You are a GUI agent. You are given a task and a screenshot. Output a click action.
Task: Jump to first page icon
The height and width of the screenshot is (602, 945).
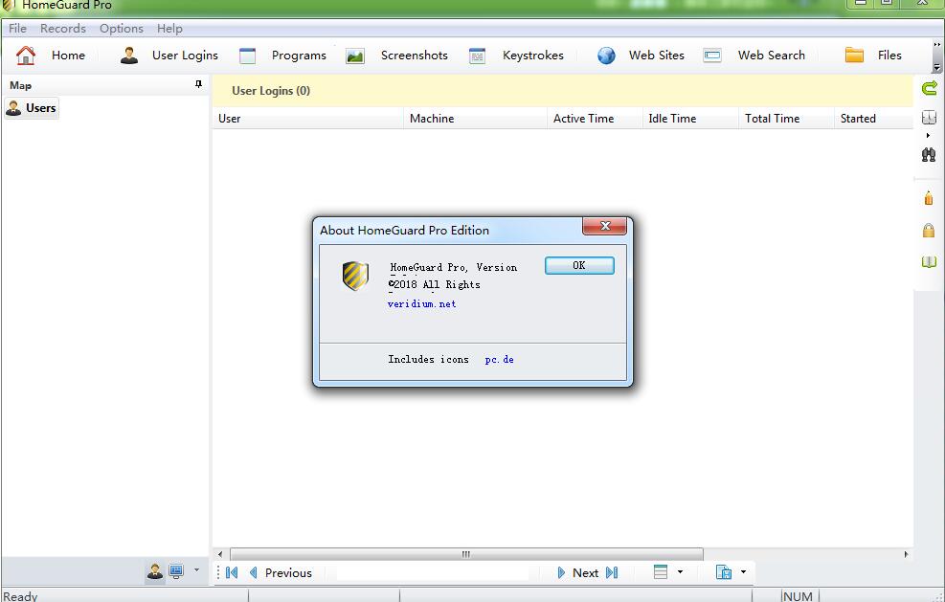[232, 572]
